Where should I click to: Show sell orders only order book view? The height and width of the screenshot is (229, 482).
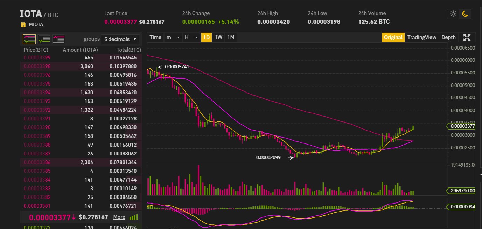tap(59, 39)
